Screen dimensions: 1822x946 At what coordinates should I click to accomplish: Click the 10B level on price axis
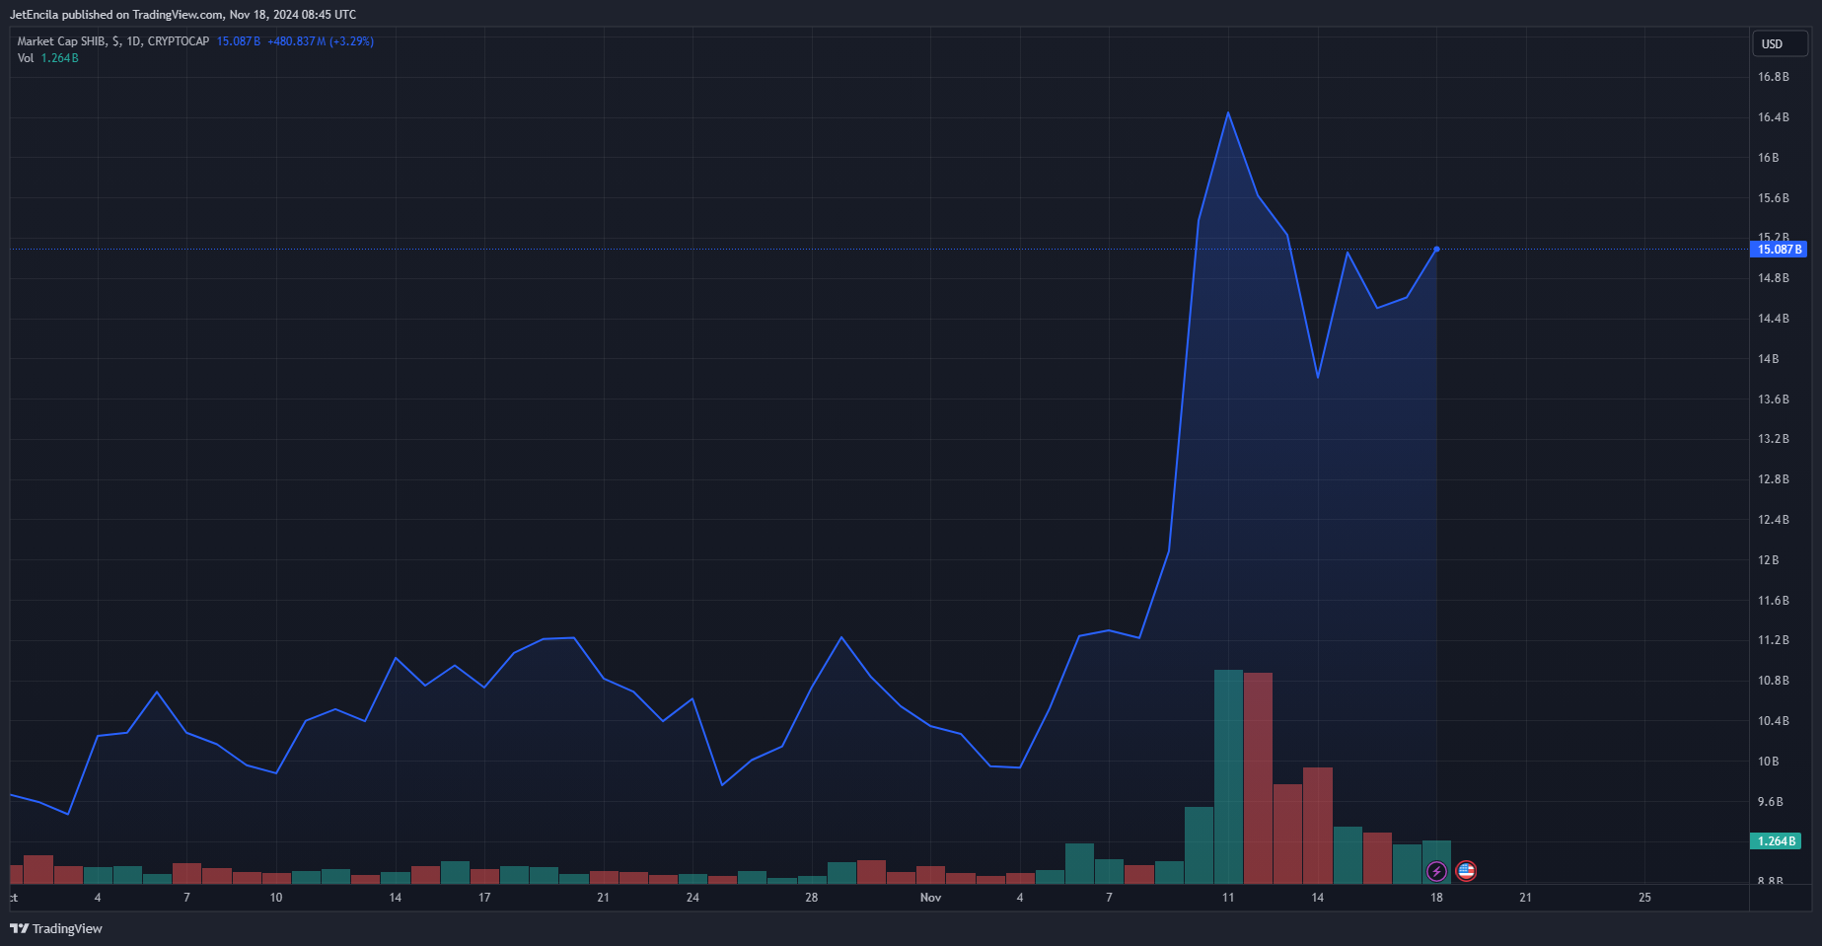[x=1768, y=762]
